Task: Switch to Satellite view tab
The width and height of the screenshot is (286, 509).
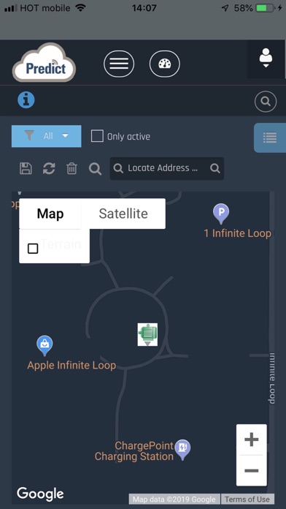Action: pos(123,214)
